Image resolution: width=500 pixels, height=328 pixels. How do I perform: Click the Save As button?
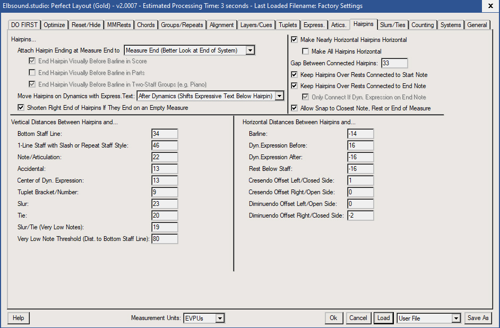478,318
